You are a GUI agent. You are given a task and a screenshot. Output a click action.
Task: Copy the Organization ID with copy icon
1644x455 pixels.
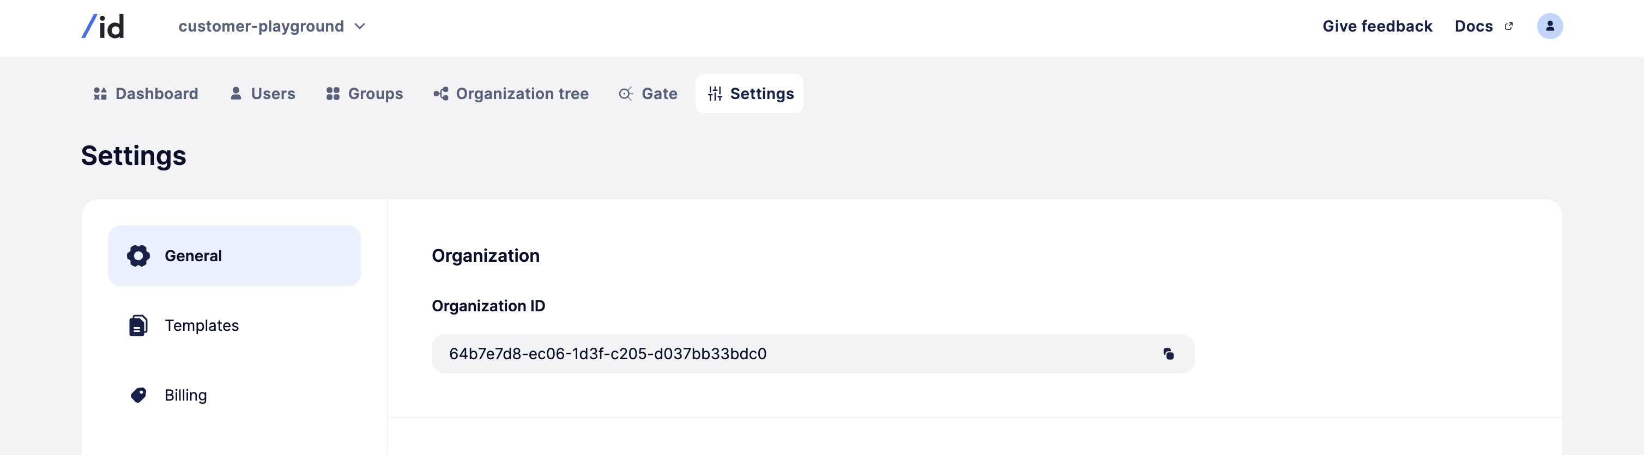pyautogui.click(x=1168, y=354)
